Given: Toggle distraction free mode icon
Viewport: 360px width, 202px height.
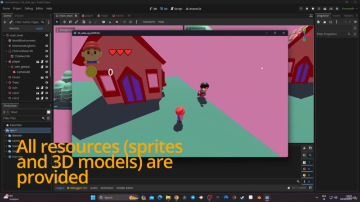Looking at the screenshot, I should [311, 16].
